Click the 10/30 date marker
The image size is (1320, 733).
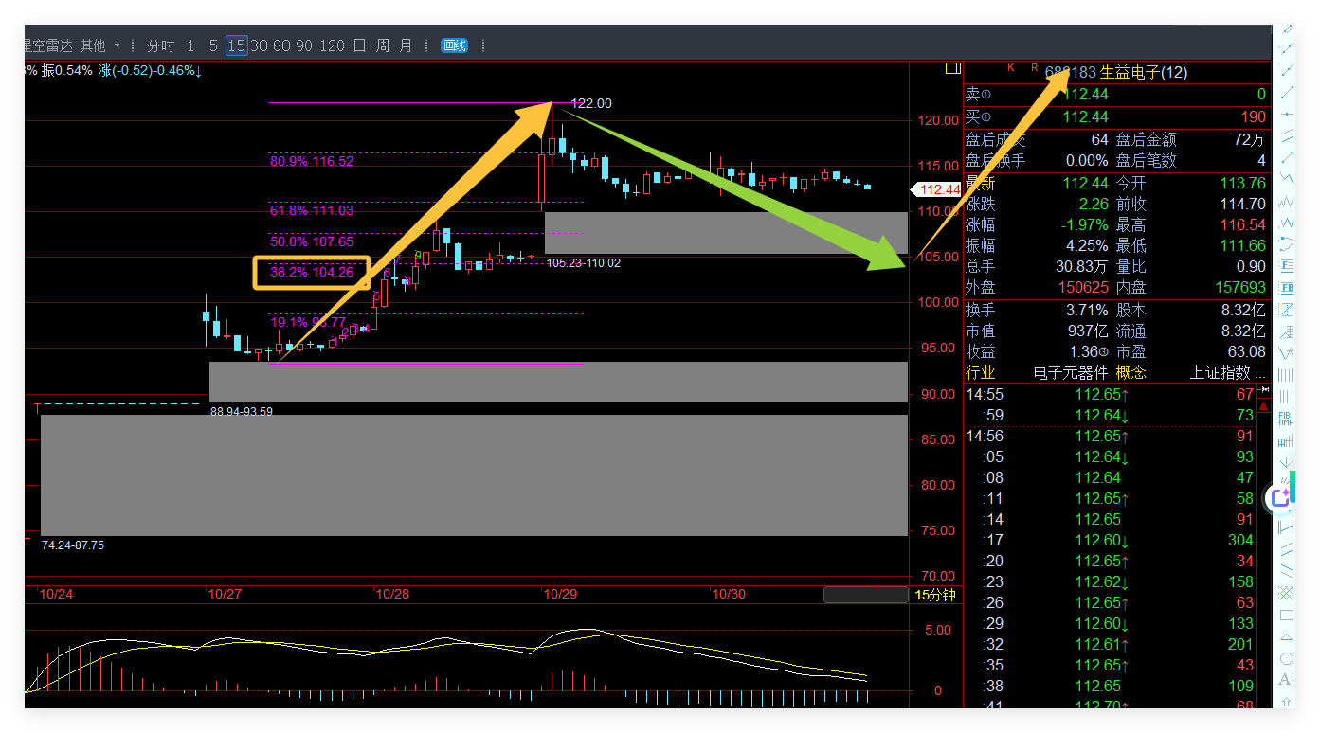tap(728, 595)
